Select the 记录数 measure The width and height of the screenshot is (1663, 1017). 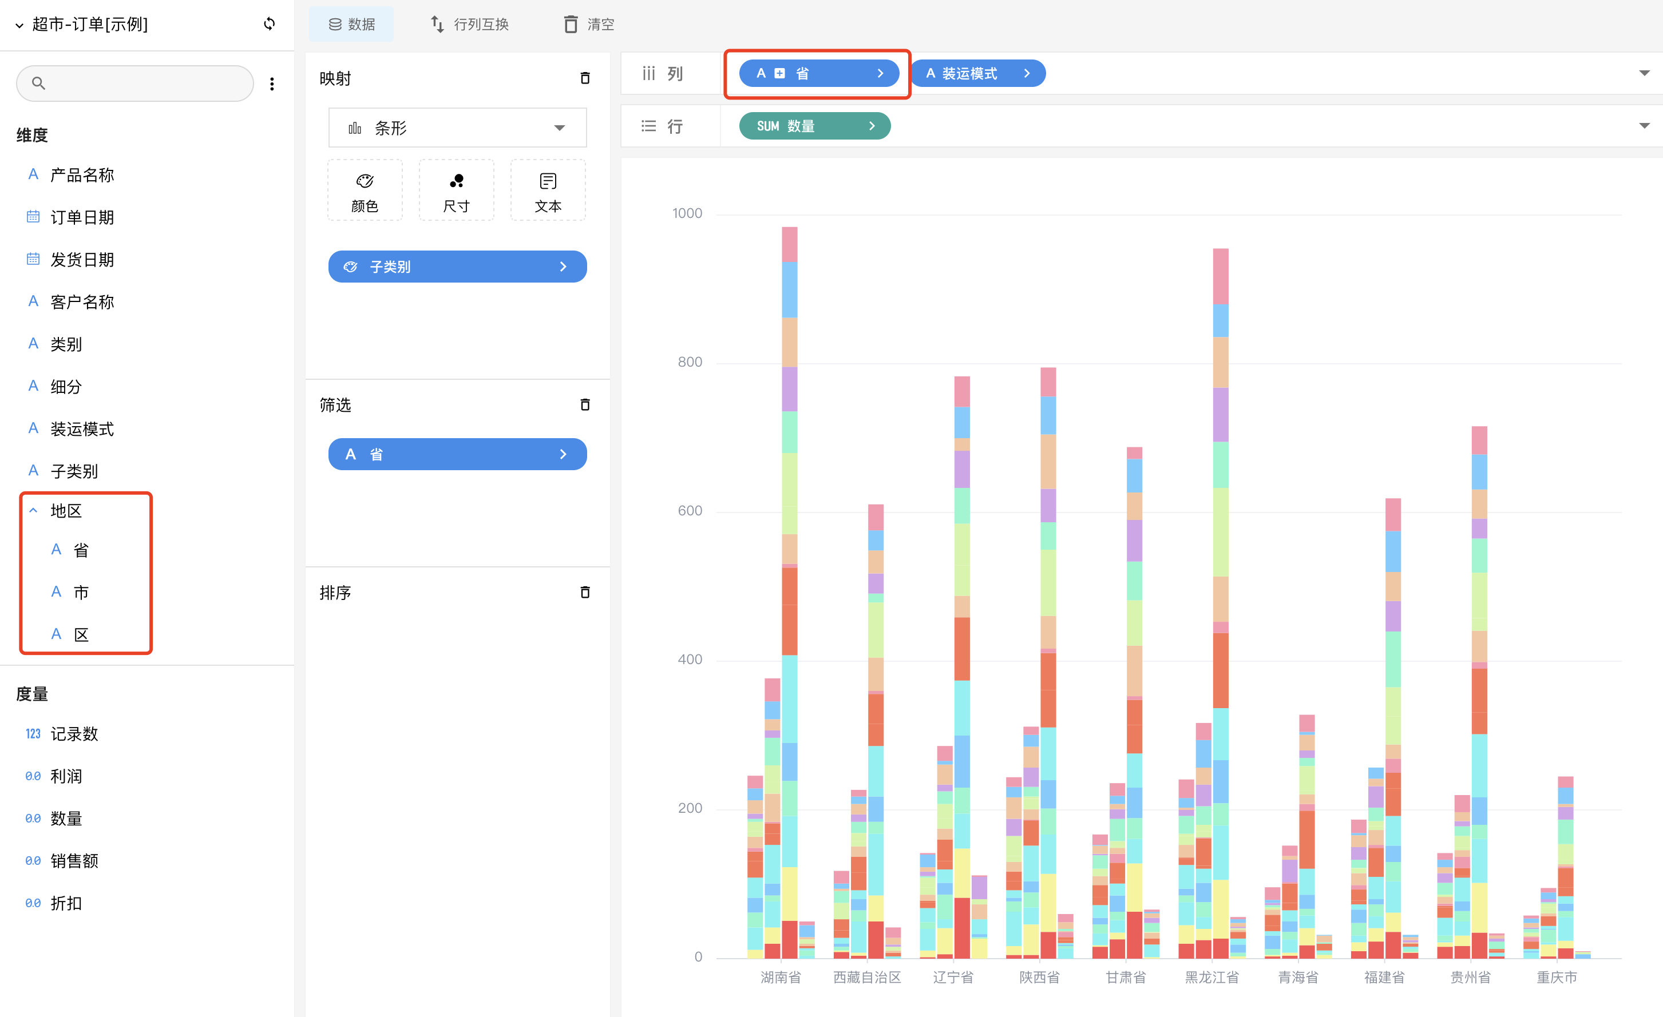74,734
